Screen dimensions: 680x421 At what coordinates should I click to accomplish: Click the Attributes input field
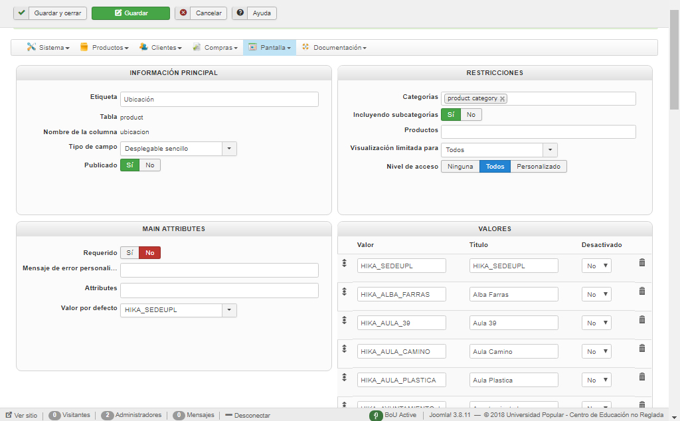pyautogui.click(x=219, y=290)
